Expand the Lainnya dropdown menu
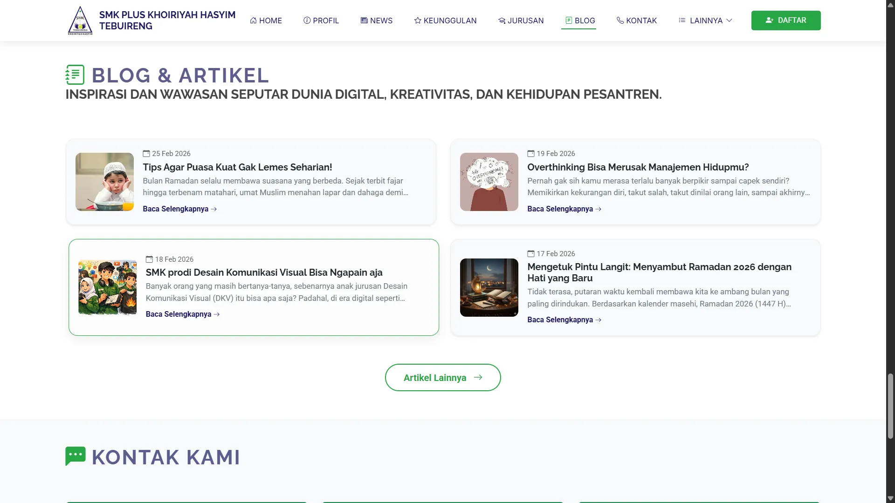This screenshot has width=895, height=503. tap(705, 20)
